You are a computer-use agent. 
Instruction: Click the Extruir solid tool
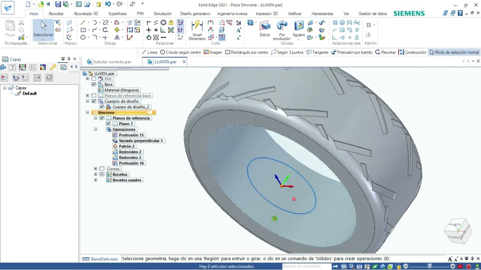tap(265, 28)
